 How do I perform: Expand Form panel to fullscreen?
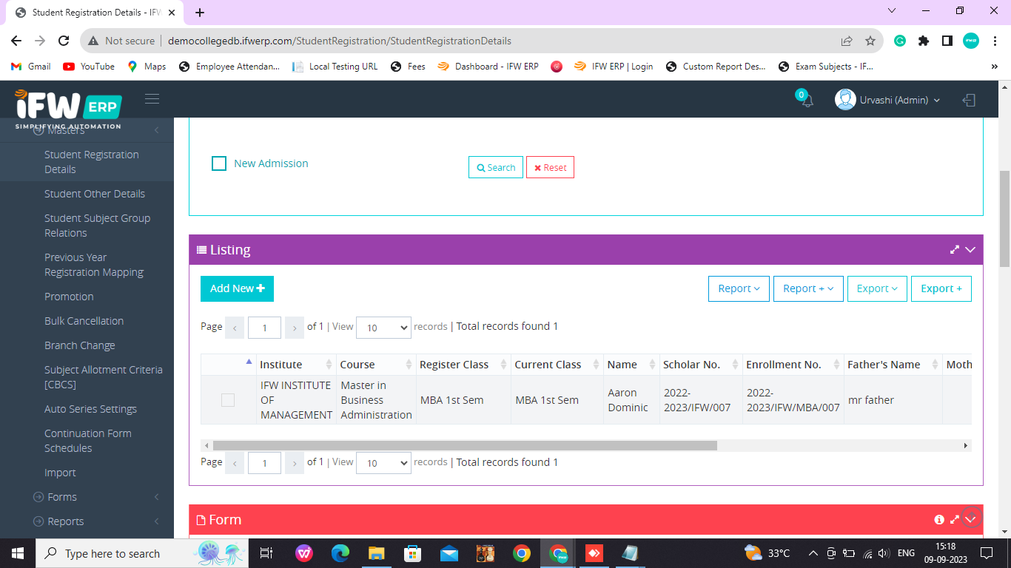[x=955, y=520]
